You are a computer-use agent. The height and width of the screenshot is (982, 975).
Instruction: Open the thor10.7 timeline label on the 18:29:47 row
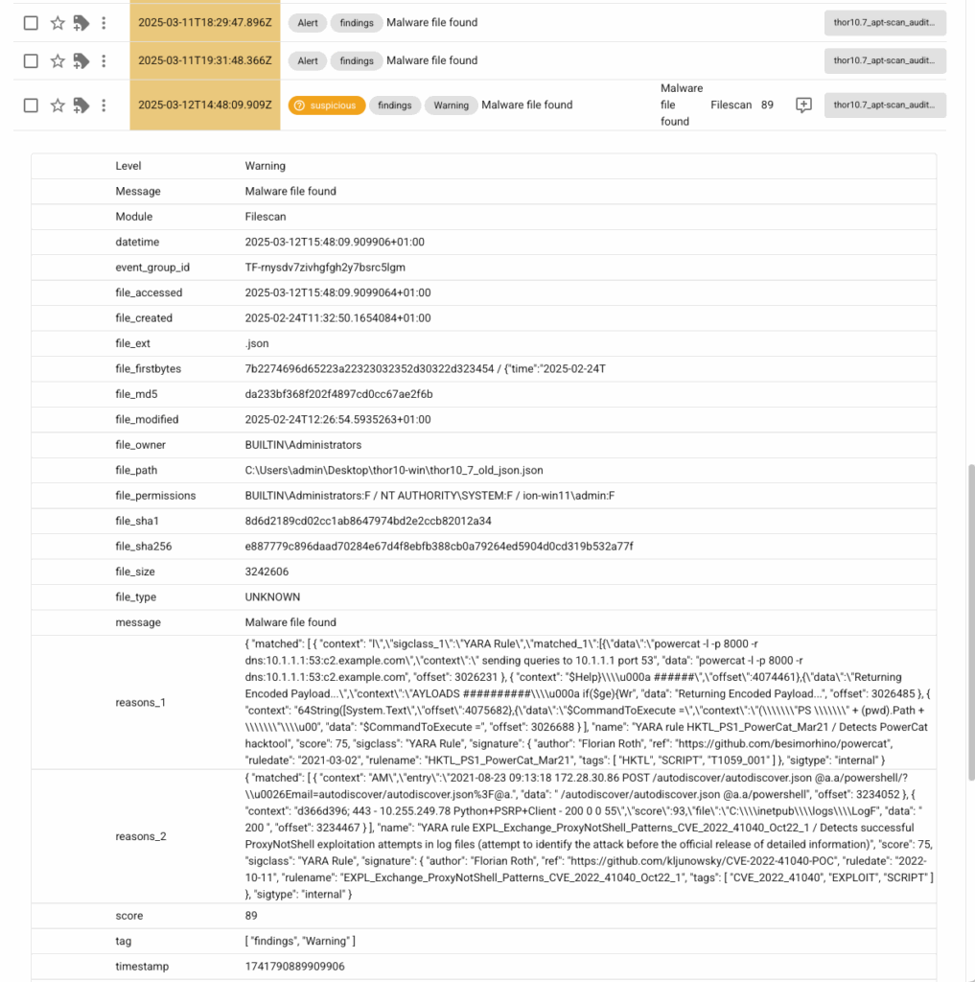pos(885,23)
